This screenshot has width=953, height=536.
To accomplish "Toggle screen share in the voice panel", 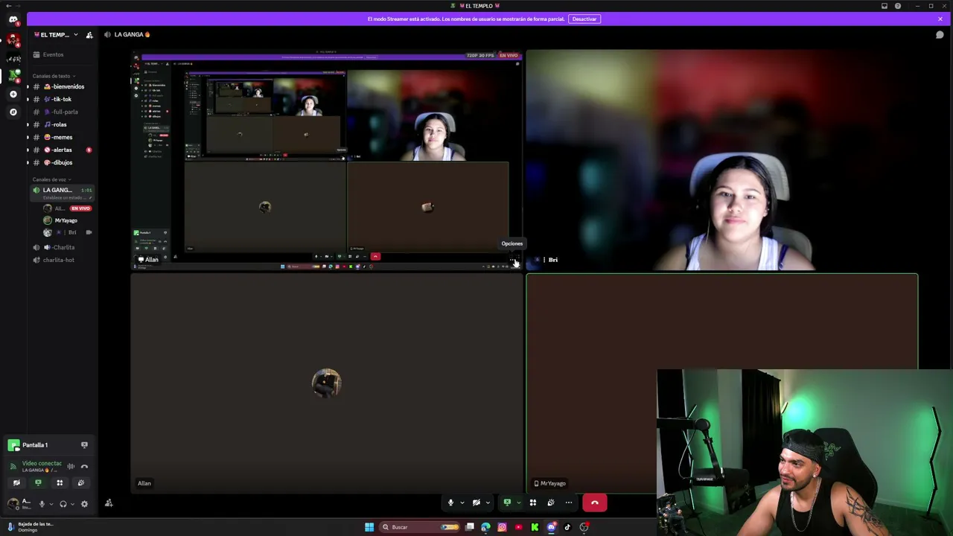I will pyautogui.click(x=38, y=482).
